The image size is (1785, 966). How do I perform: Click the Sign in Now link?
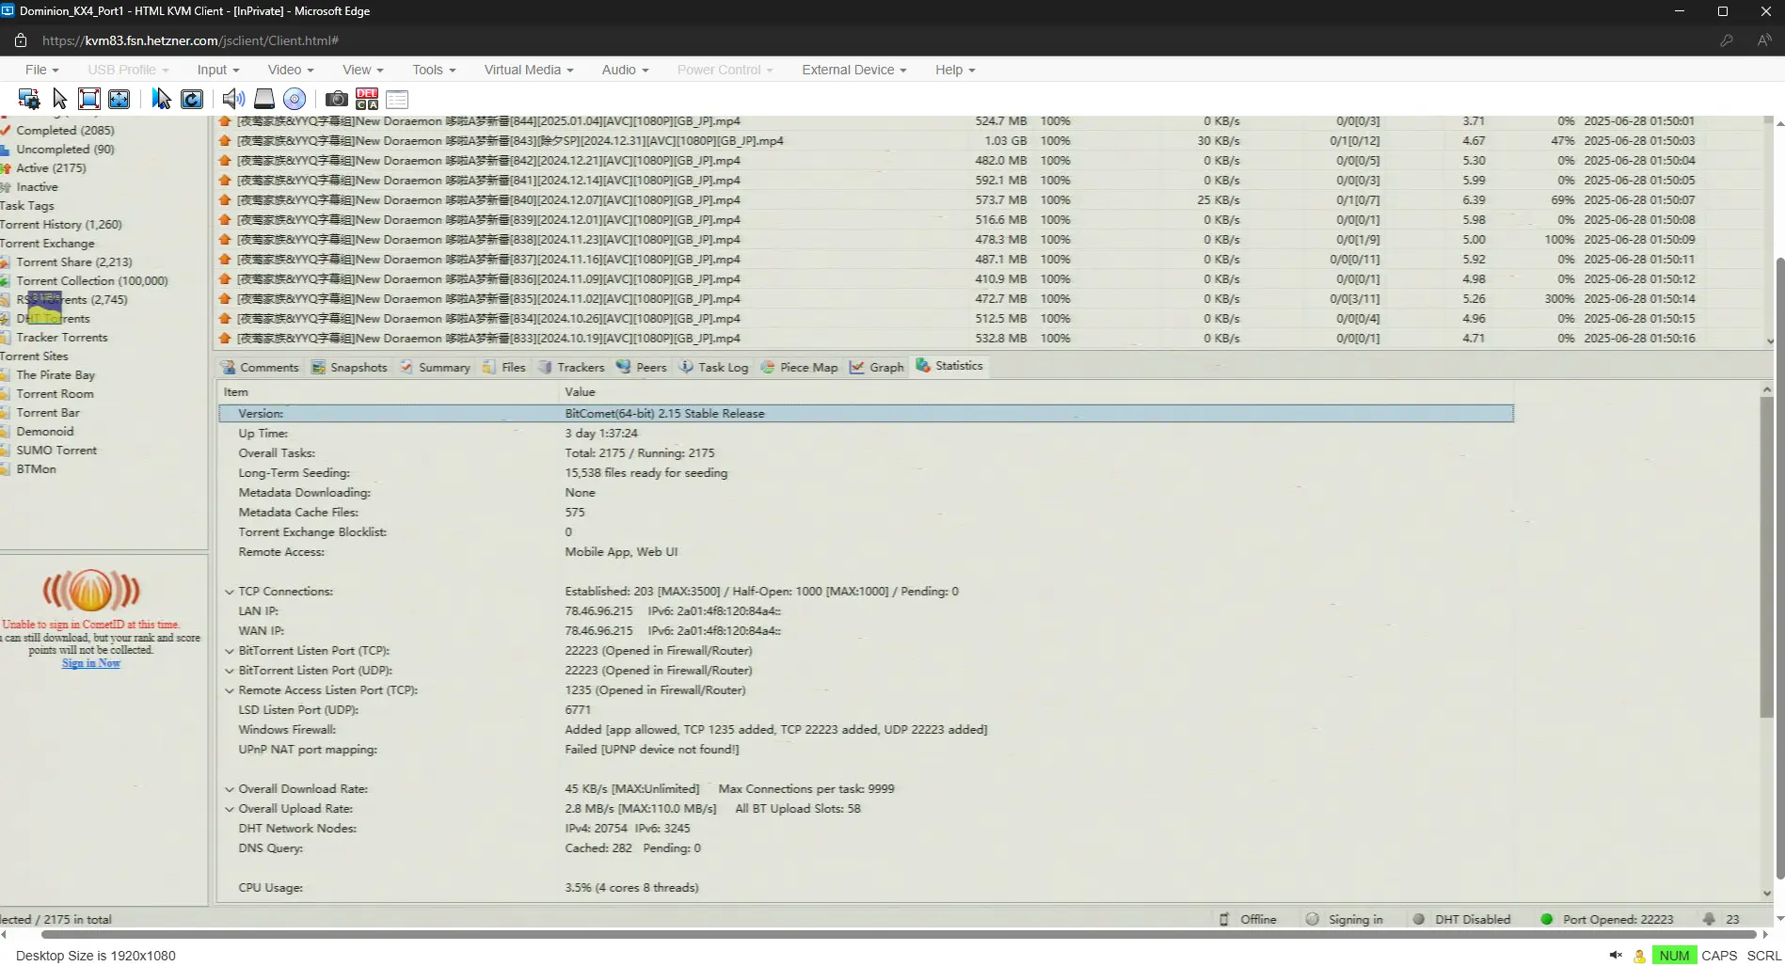91,663
